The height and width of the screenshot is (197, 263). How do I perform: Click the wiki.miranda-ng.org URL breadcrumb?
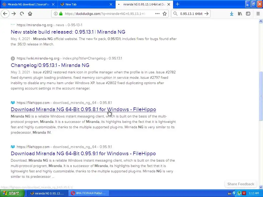tap(69, 58)
